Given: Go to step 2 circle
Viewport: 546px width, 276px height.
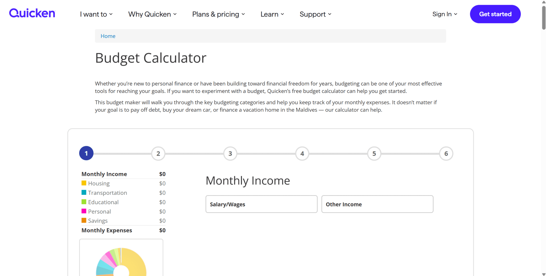Looking at the screenshot, I should (x=158, y=154).
